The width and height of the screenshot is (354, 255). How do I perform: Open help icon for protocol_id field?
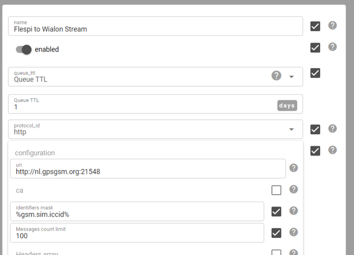coord(332,128)
